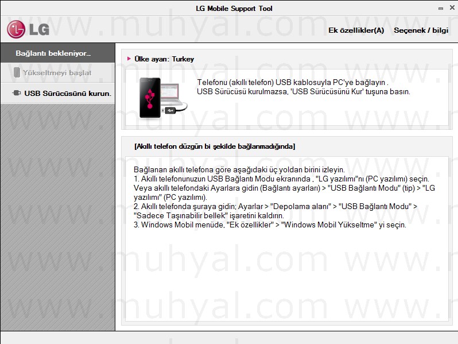Open the Ek özellikler(A) menu
458x344 pixels.
356,30
